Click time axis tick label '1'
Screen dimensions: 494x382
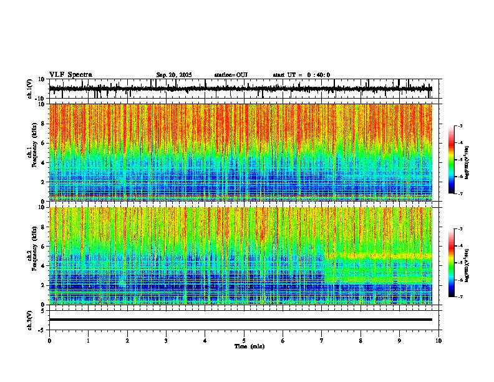click(x=88, y=341)
